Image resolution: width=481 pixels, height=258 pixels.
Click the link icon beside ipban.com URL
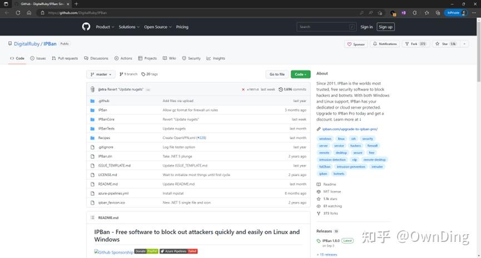click(319, 129)
